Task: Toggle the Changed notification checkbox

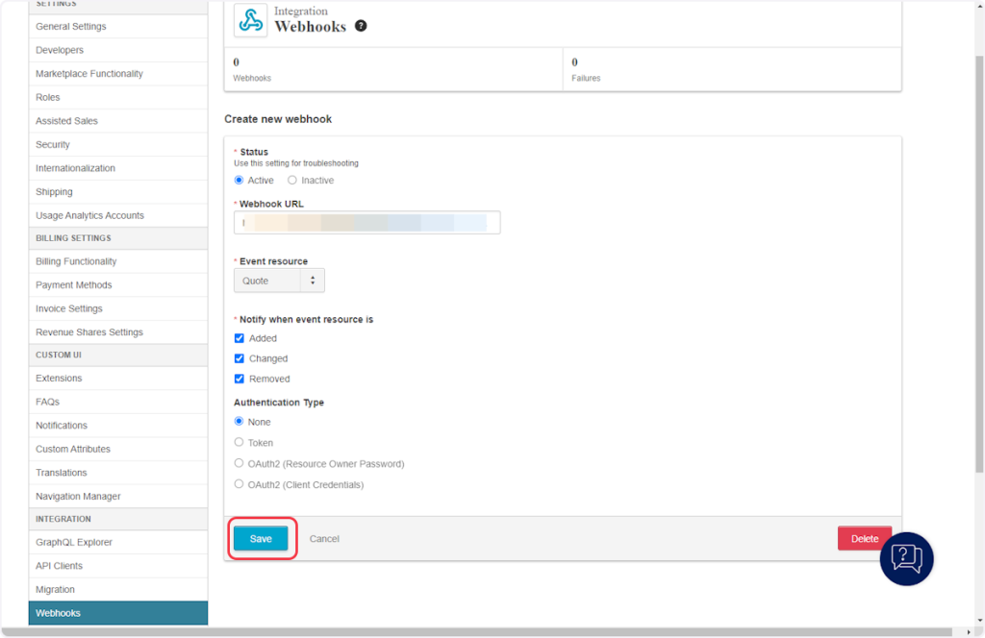Action: coord(240,358)
